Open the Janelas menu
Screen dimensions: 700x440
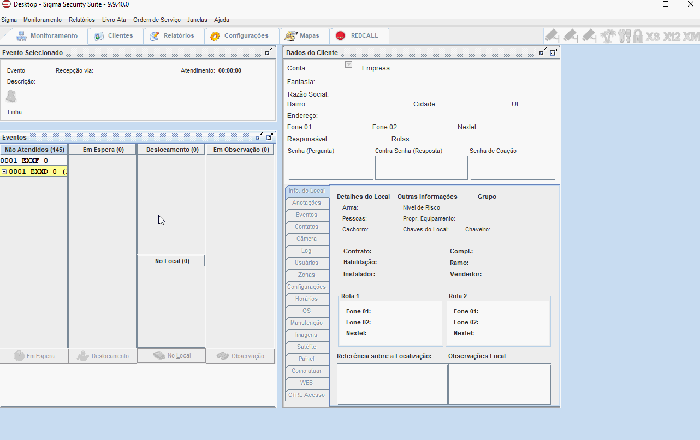point(197,20)
